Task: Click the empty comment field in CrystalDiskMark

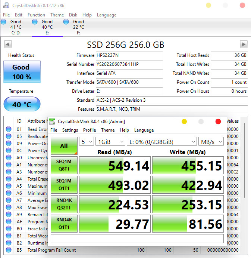Action: tap(137, 239)
